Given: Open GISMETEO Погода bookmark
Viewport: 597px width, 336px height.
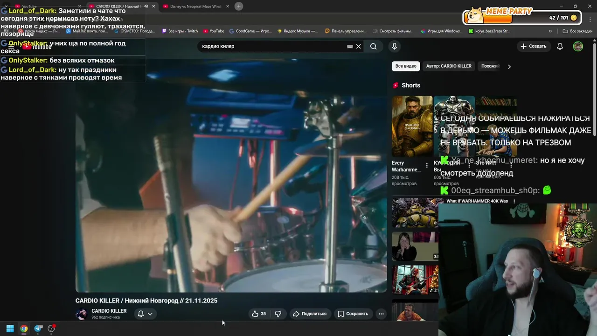Looking at the screenshot, I should [x=134, y=31].
